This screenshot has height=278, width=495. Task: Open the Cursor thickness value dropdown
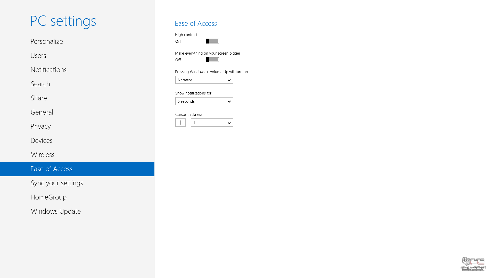[x=212, y=123]
